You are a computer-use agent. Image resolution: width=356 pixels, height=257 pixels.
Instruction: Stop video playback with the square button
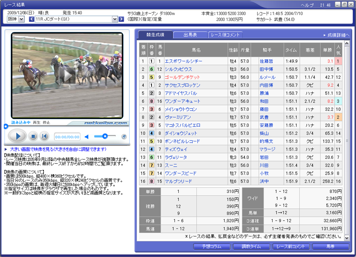(33, 136)
